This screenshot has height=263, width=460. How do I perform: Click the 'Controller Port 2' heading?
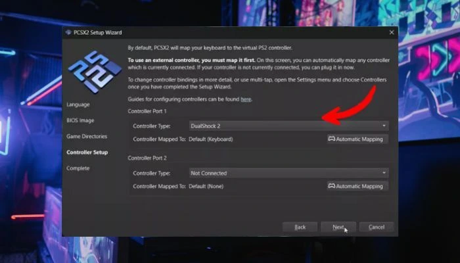coord(147,158)
